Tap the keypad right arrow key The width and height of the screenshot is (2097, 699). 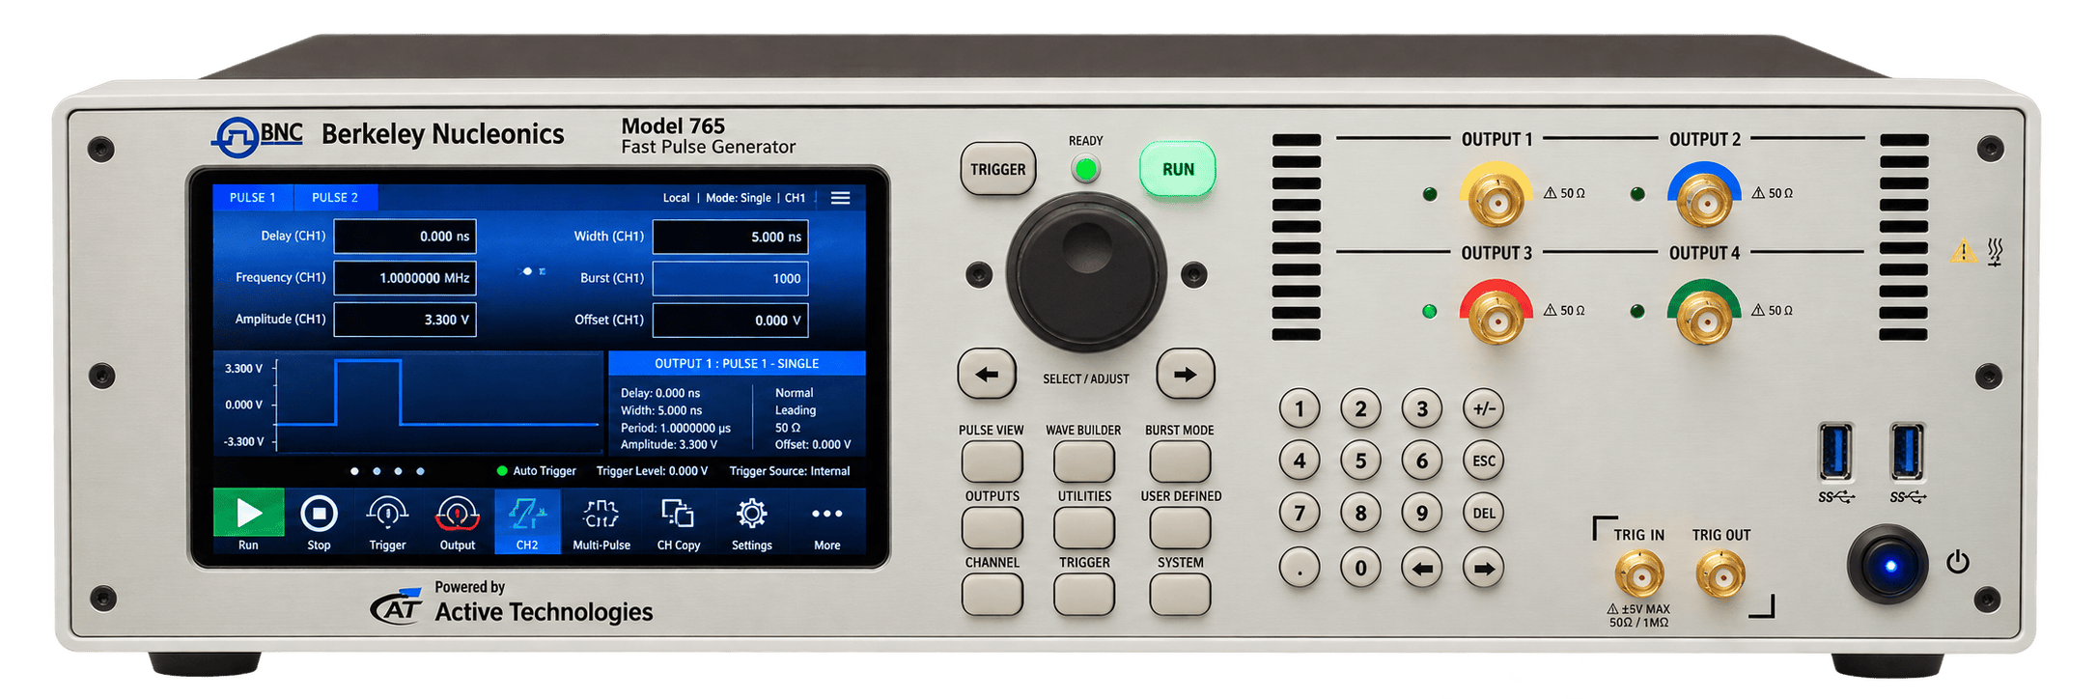pyautogui.click(x=1484, y=568)
